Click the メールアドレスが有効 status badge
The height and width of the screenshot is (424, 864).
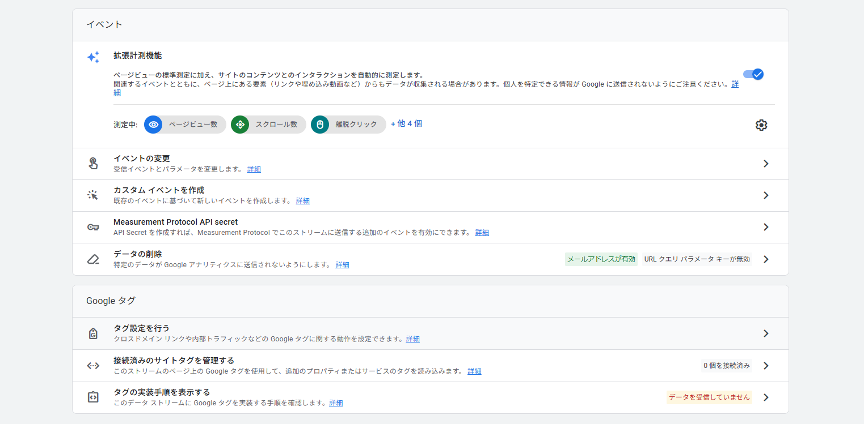click(601, 259)
